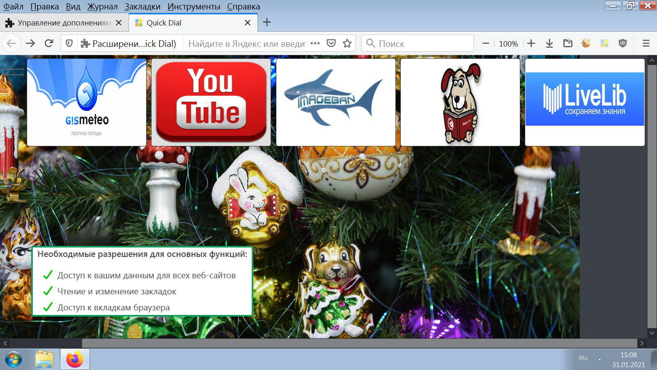Open the Downloads panel
The height and width of the screenshot is (370, 657).
(549, 44)
